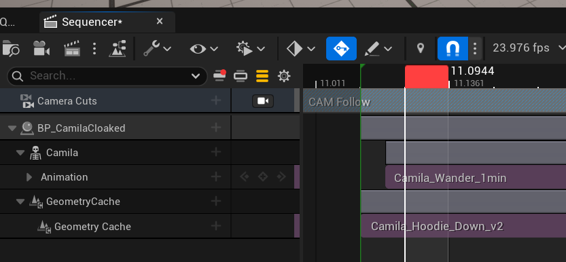Toggle the magnet Snapping button

(453, 48)
